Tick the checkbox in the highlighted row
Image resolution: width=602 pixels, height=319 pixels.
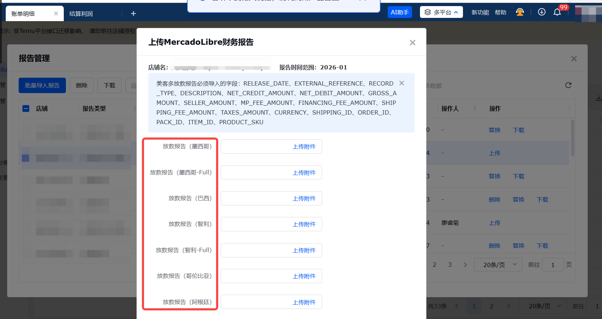[25, 158]
